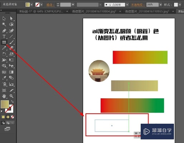Select the Line Segment tool

tap(11, 36)
